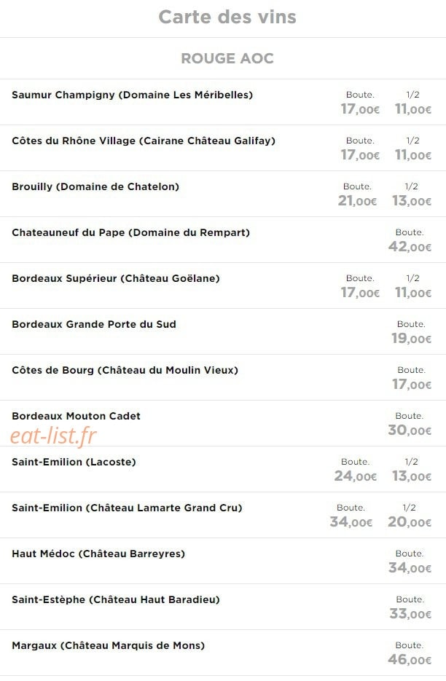Click Bordeaux Supérieur Château Goëlane

[116, 278]
